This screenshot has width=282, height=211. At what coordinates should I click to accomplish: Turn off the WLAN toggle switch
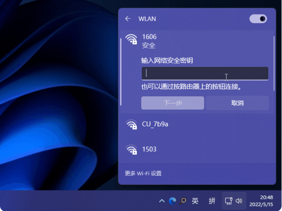[258, 19]
